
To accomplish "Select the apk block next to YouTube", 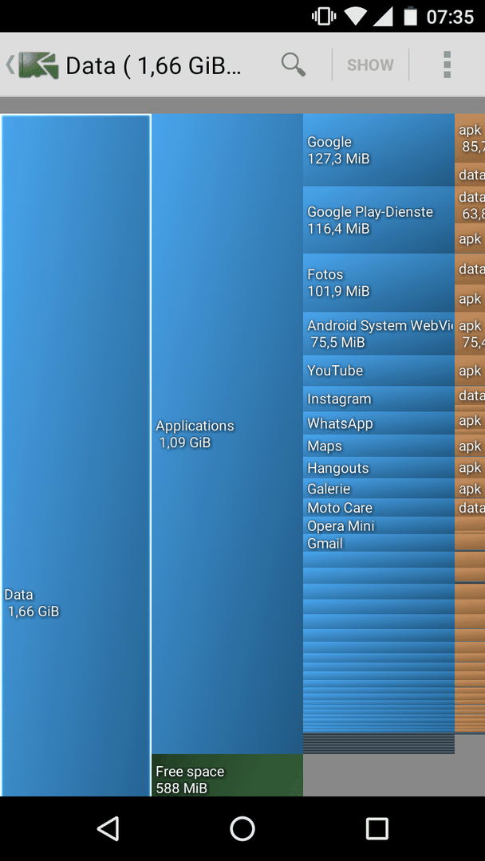I will pyautogui.click(x=470, y=371).
